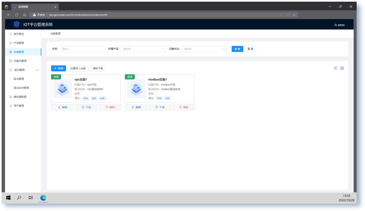Open the admin user menu

coord(339,25)
